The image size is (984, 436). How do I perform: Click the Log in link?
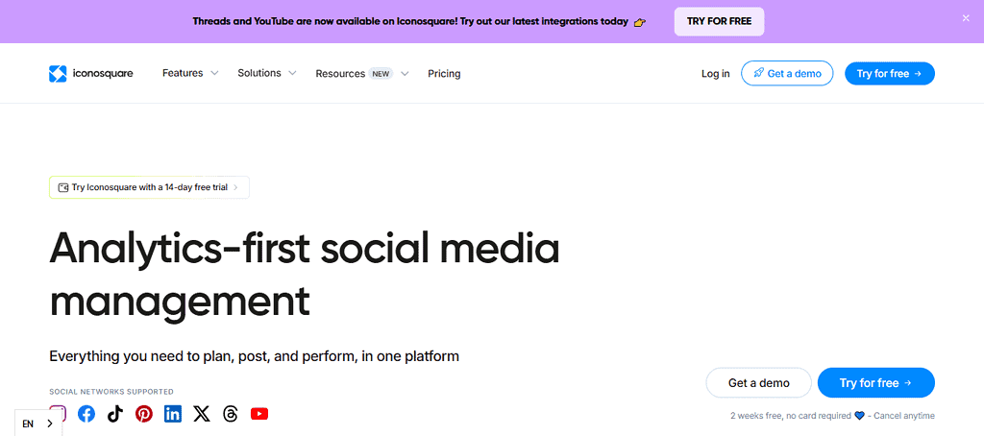pyautogui.click(x=715, y=74)
